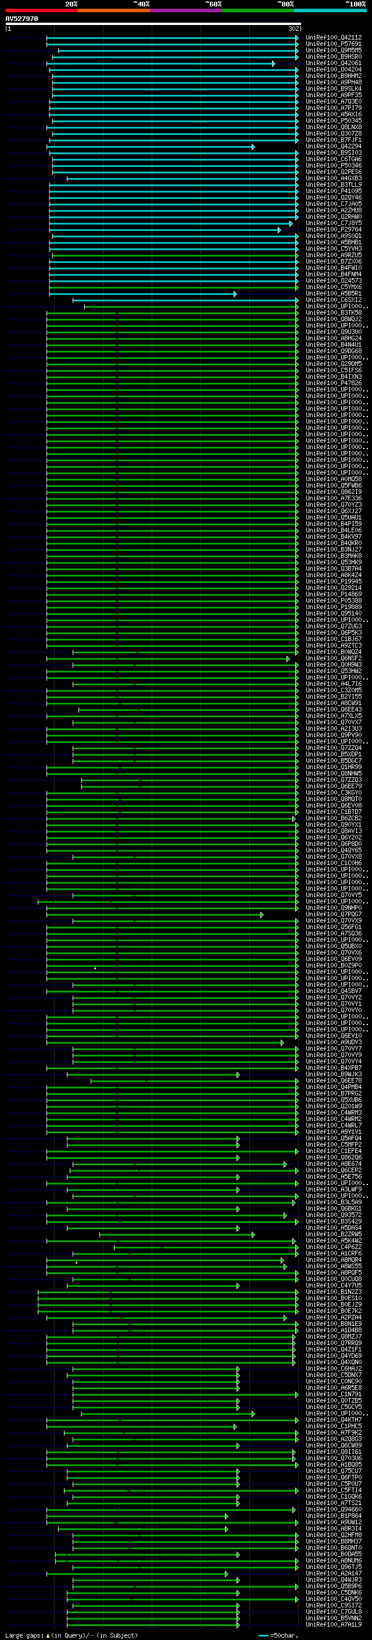The width and height of the screenshot is (372, 1640).
Task: Click the UniRef100_A4L7I6 label
Action: [334, 684]
